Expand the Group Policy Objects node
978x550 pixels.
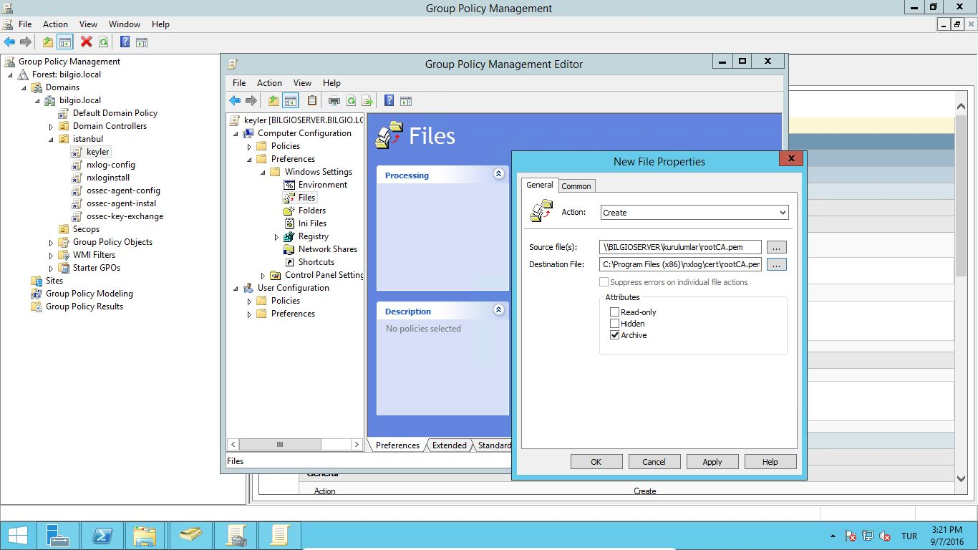(x=51, y=243)
